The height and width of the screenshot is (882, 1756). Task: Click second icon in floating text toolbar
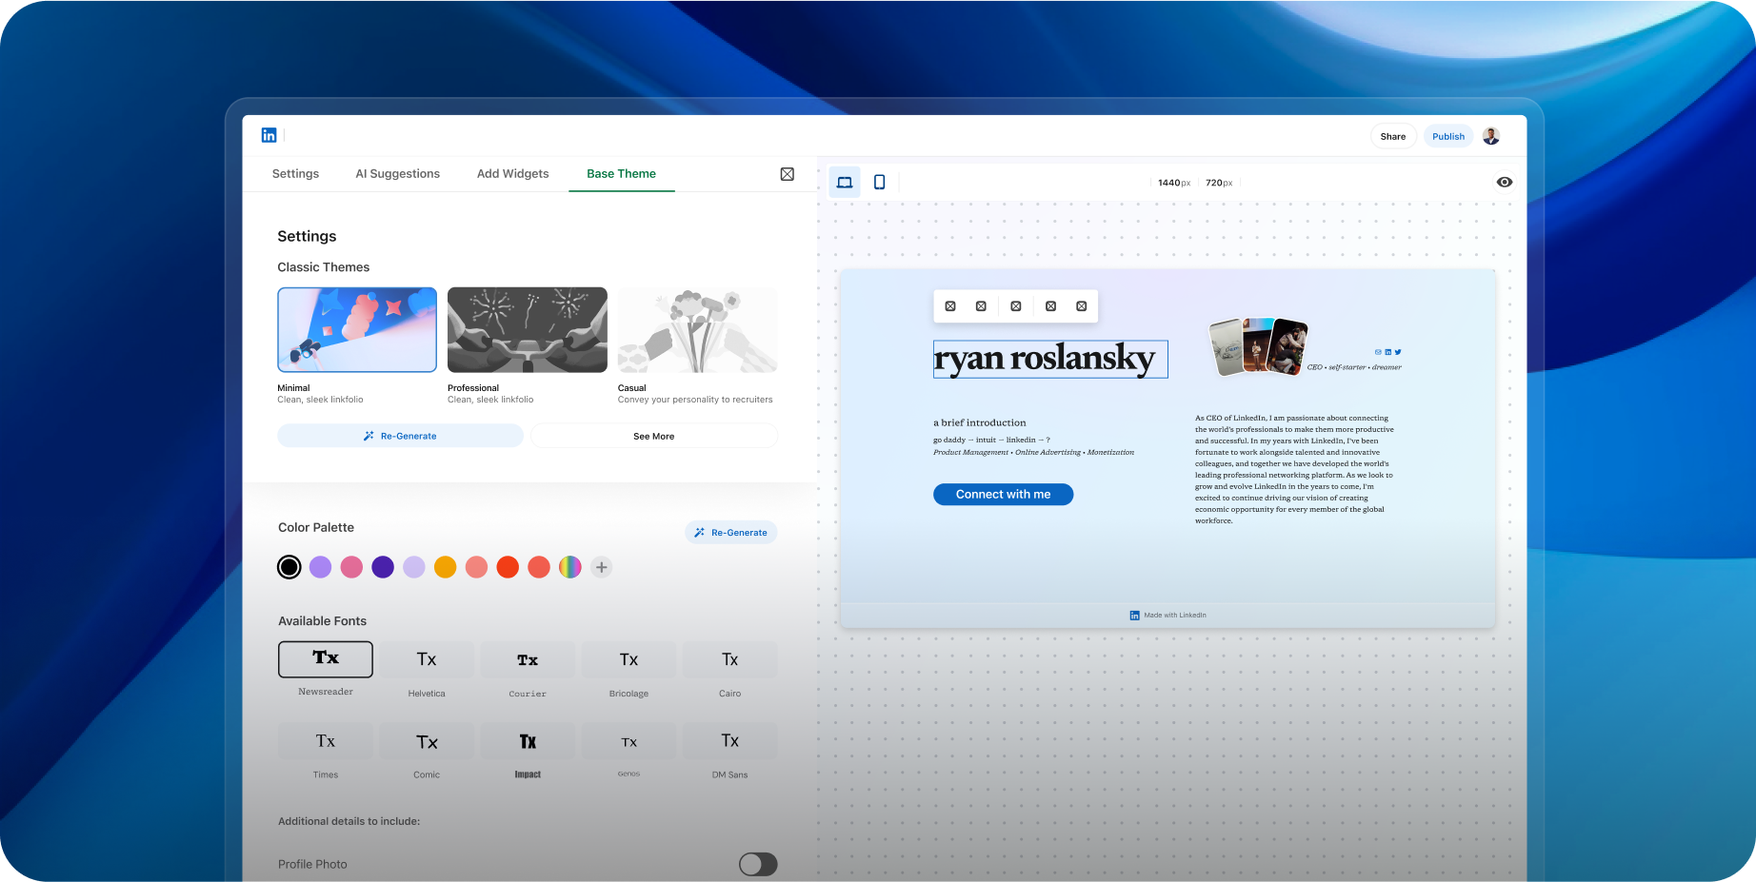tap(981, 306)
